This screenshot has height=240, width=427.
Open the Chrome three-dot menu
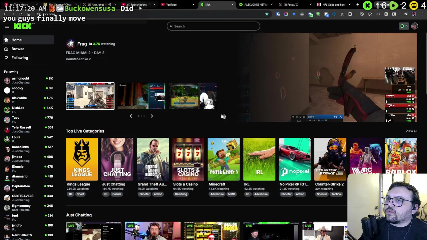422,14
